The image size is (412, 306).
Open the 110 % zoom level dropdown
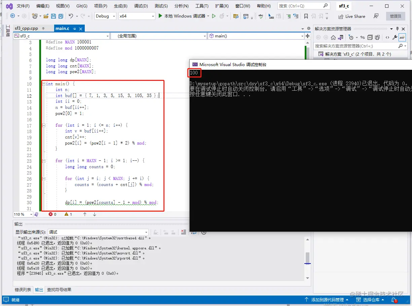pos(23,214)
